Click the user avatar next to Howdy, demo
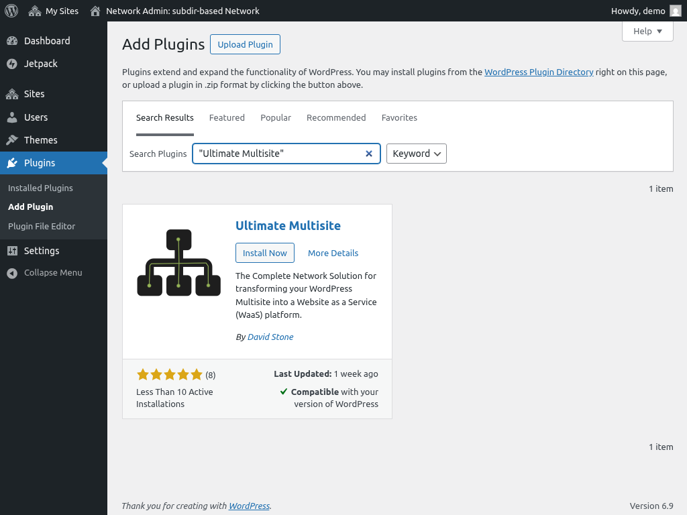This screenshot has height=515, width=687. click(675, 11)
